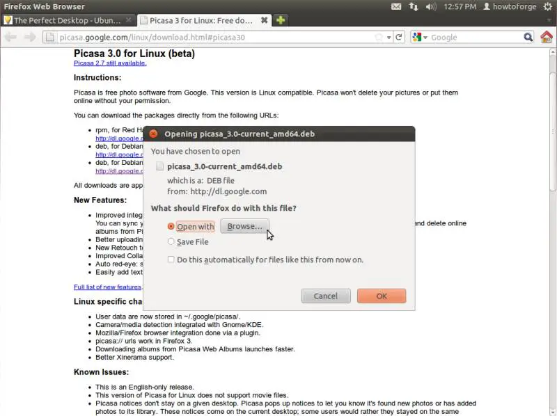Click 'picasa:// urls work in Firefox 3.' line

(x=144, y=341)
